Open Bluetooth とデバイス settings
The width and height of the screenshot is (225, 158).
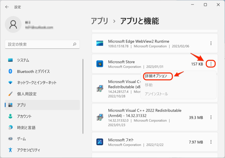tap(42, 71)
